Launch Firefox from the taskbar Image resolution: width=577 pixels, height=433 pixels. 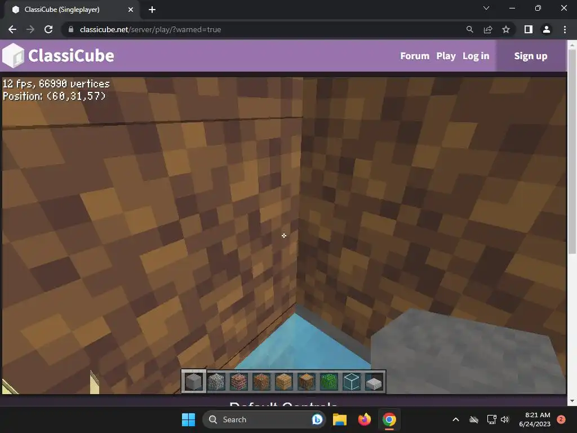365,419
